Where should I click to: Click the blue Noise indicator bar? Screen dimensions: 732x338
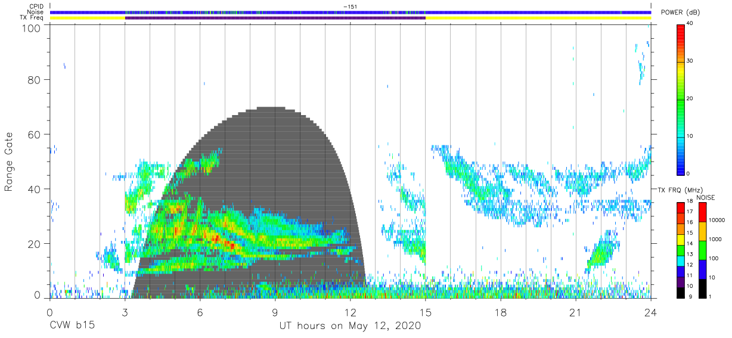point(350,12)
